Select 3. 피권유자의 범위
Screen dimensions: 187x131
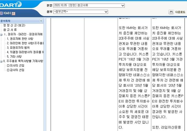tap(18, 48)
